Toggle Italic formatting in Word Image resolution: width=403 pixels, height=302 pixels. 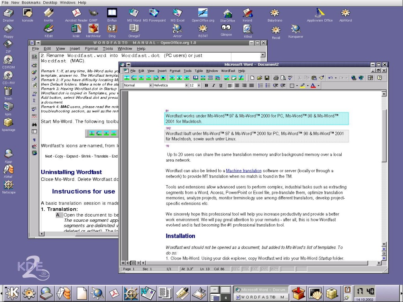(x=213, y=85)
